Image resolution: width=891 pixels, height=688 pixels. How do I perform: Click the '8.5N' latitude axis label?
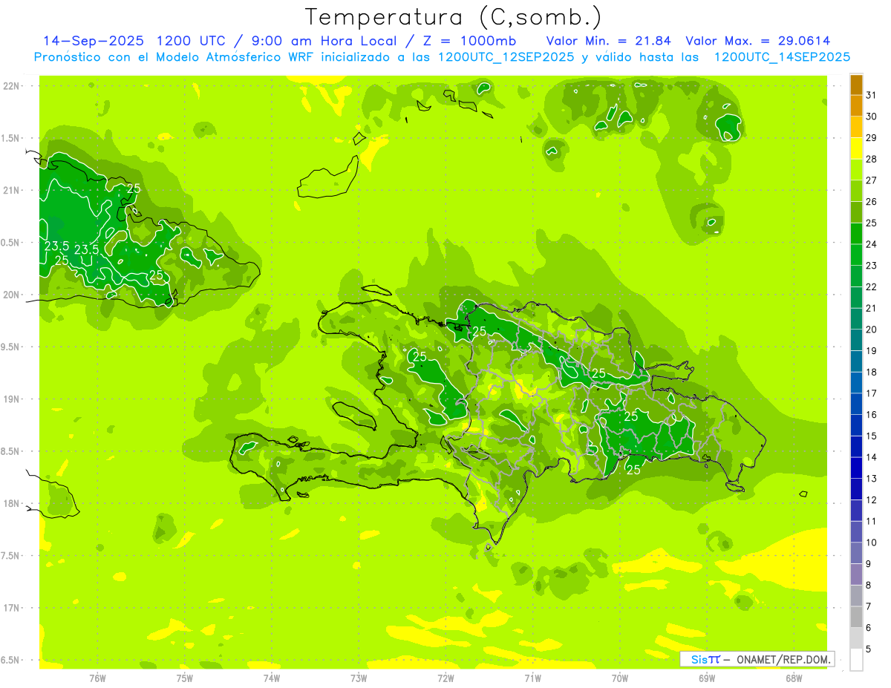[x=11, y=451]
